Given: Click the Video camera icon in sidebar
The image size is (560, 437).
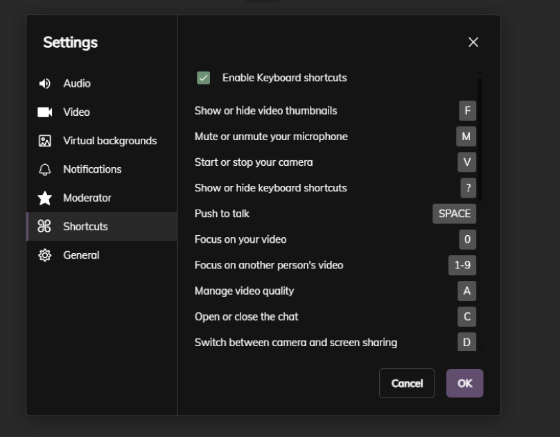Looking at the screenshot, I should pyautogui.click(x=45, y=112).
